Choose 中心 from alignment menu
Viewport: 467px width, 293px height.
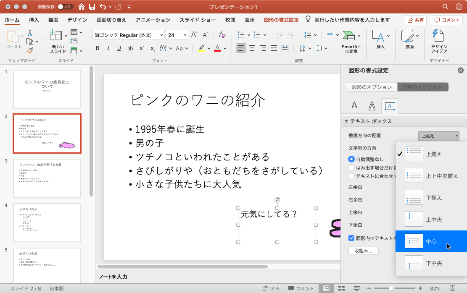point(431,241)
